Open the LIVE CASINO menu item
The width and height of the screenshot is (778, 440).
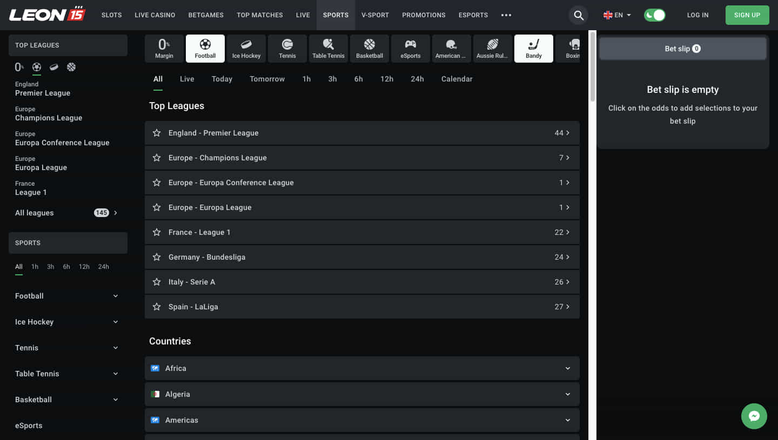tap(155, 15)
